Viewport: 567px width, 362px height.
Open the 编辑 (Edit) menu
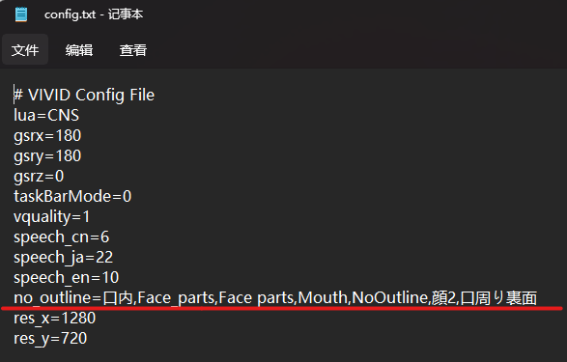[79, 50]
